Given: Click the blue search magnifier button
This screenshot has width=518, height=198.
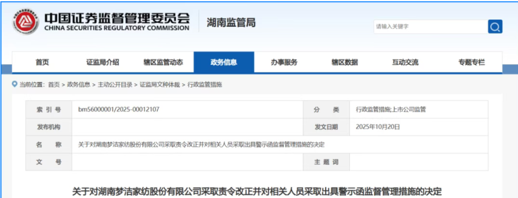Looking at the screenshot, I should (x=495, y=27).
